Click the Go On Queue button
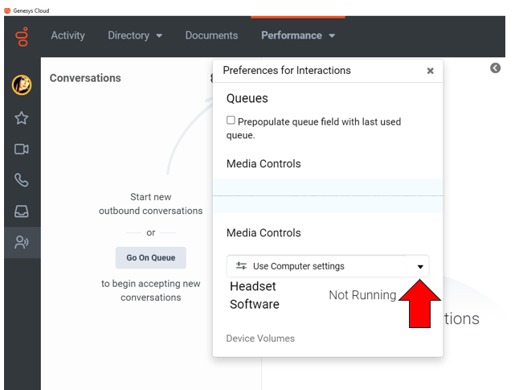519x390 pixels. pyautogui.click(x=150, y=257)
